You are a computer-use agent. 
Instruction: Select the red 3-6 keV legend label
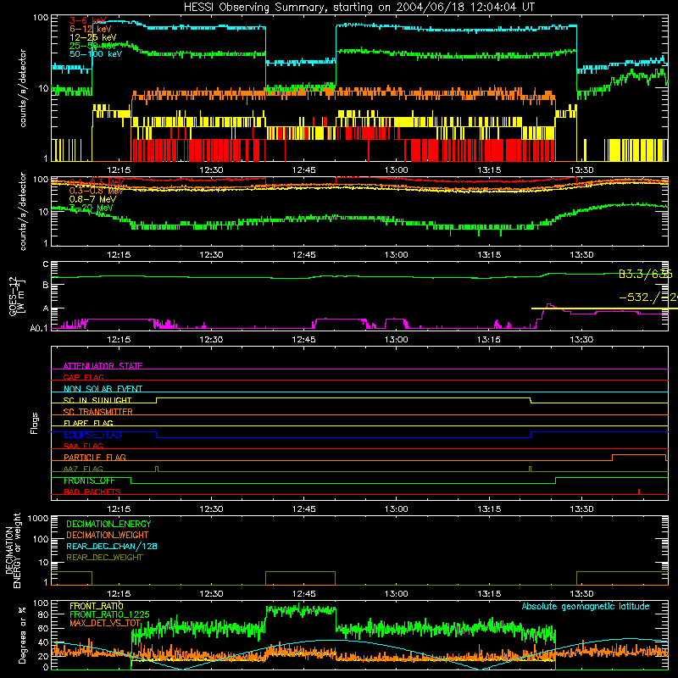(87, 20)
